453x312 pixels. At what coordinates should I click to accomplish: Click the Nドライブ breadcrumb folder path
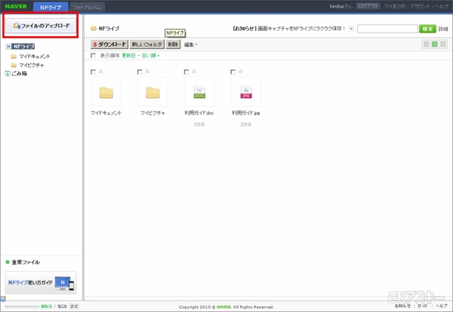coord(109,29)
